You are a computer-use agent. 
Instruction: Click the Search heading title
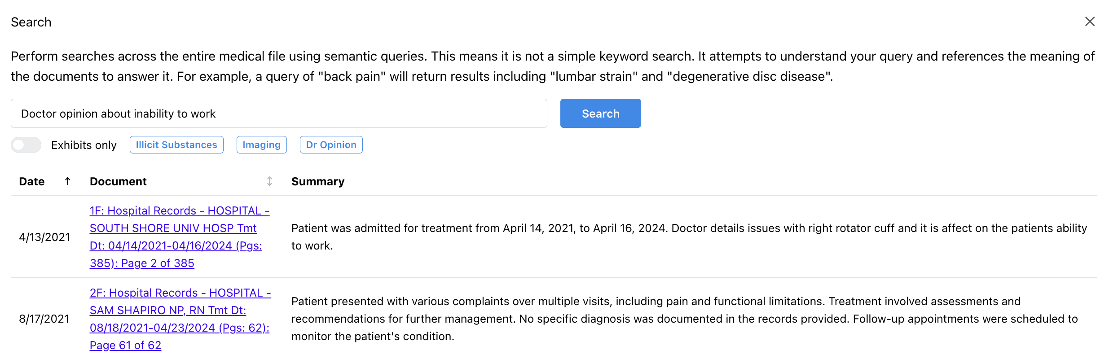coord(31,21)
